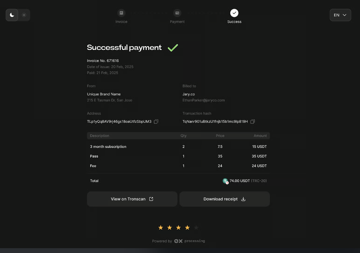Select the Invoice step label

[121, 22]
